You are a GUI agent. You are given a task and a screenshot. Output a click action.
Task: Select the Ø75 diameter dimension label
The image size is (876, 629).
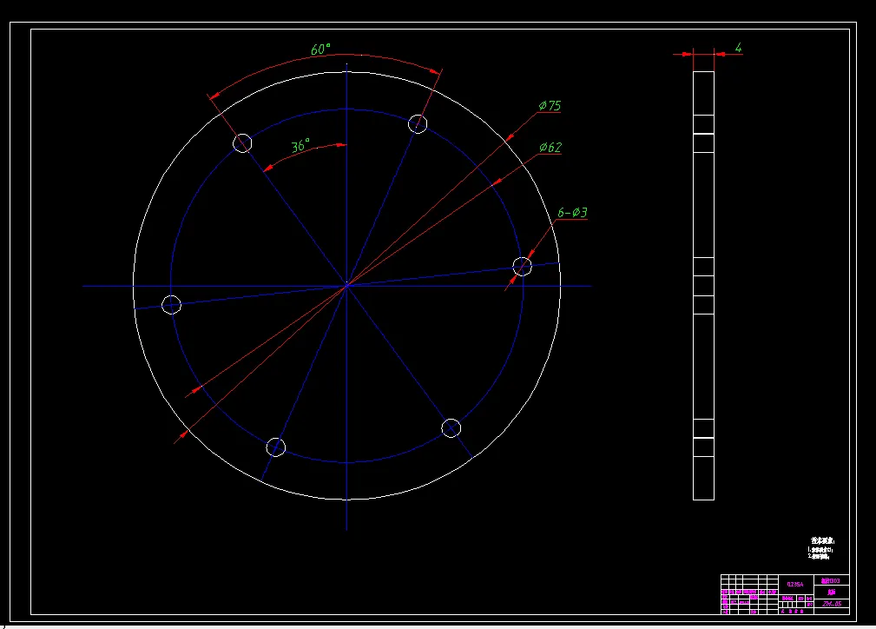pos(550,106)
